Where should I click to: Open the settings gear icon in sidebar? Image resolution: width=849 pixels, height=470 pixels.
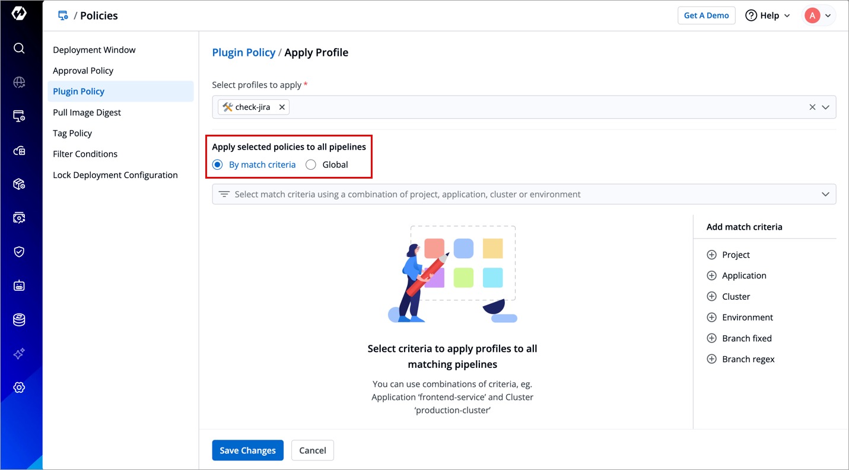[x=19, y=388]
